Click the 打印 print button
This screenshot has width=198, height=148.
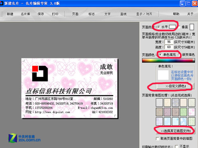pyautogui.click(x=55, y=14)
